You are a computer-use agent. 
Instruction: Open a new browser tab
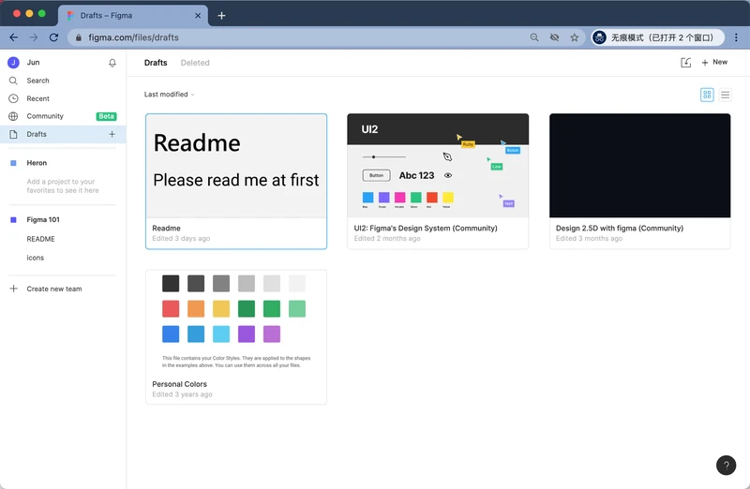[221, 15]
